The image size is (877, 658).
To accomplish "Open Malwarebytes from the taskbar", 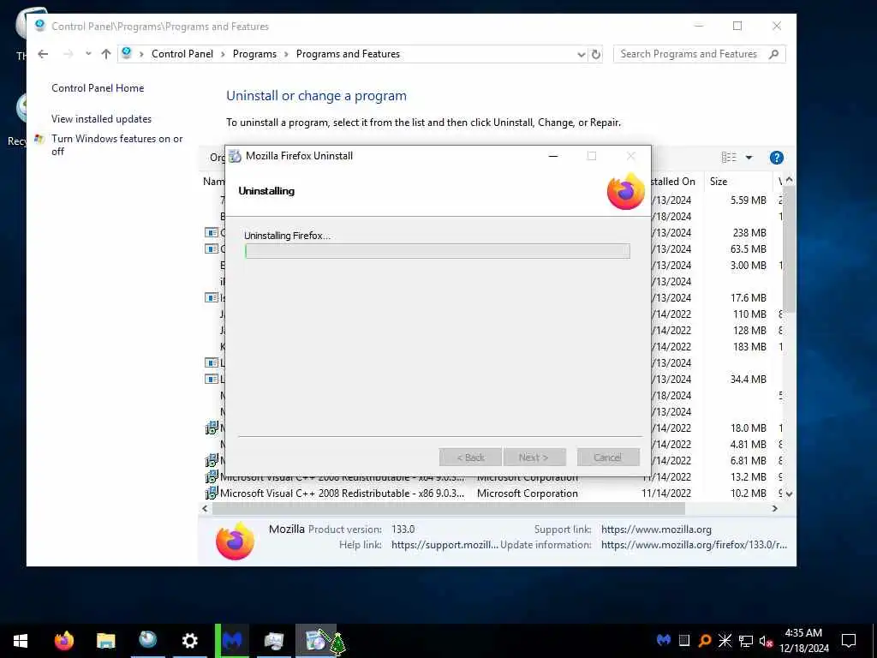I will (x=232, y=641).
